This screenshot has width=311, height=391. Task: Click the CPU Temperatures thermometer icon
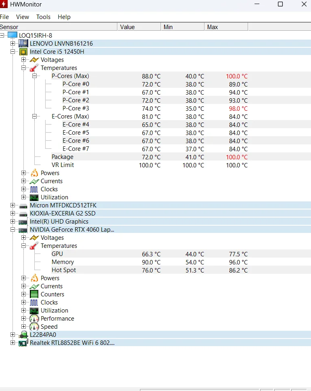[34, 68]
